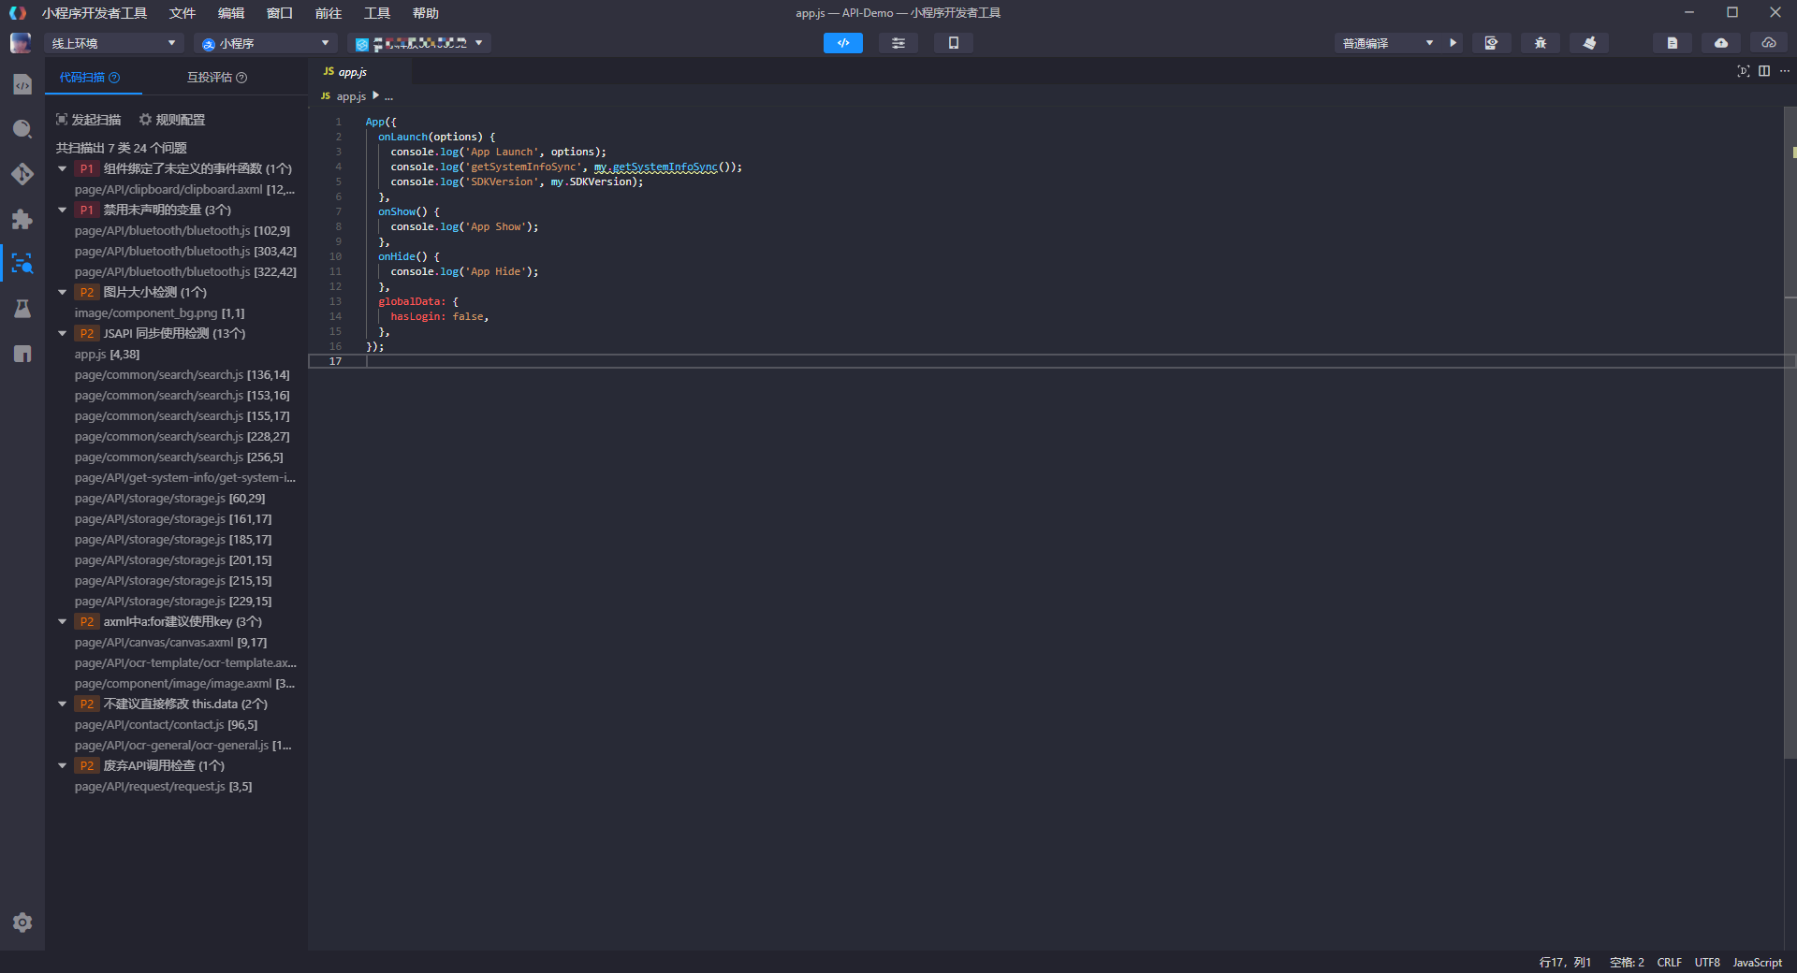Collapse the axml中a:for建议使用key group
The image size is (1797, 973).
click(63, 621)
